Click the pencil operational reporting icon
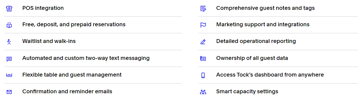This screenshot has height=99, width=358. [203, 42]
